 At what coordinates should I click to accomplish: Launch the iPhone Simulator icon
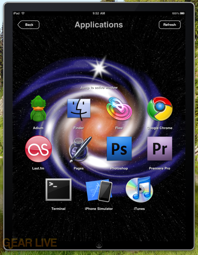coord(99,190)
